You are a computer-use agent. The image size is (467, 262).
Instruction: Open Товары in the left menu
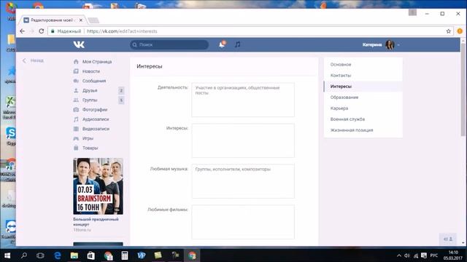[x=90, y=148]
